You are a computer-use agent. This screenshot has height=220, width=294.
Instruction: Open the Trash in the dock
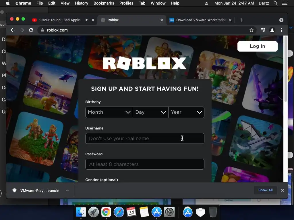(x=213, y=212)
